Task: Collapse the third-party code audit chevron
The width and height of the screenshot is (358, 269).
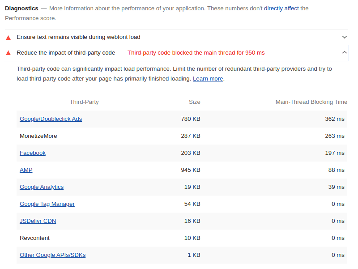Action: coord(344,52)
